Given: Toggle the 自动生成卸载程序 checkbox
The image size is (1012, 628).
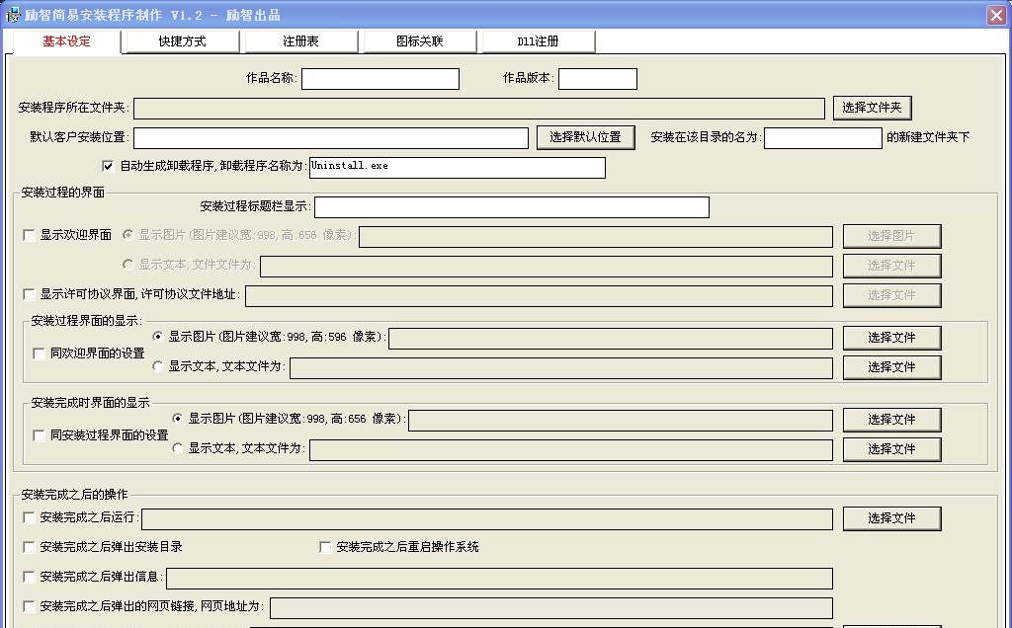Looking at the screenshot, I should [109, 166].
